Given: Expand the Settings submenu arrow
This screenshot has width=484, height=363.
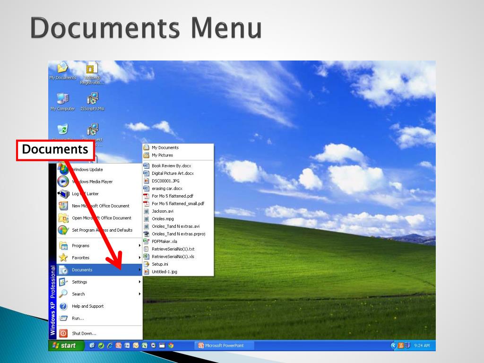Looking at the screenshot, I should click(139, 282).
